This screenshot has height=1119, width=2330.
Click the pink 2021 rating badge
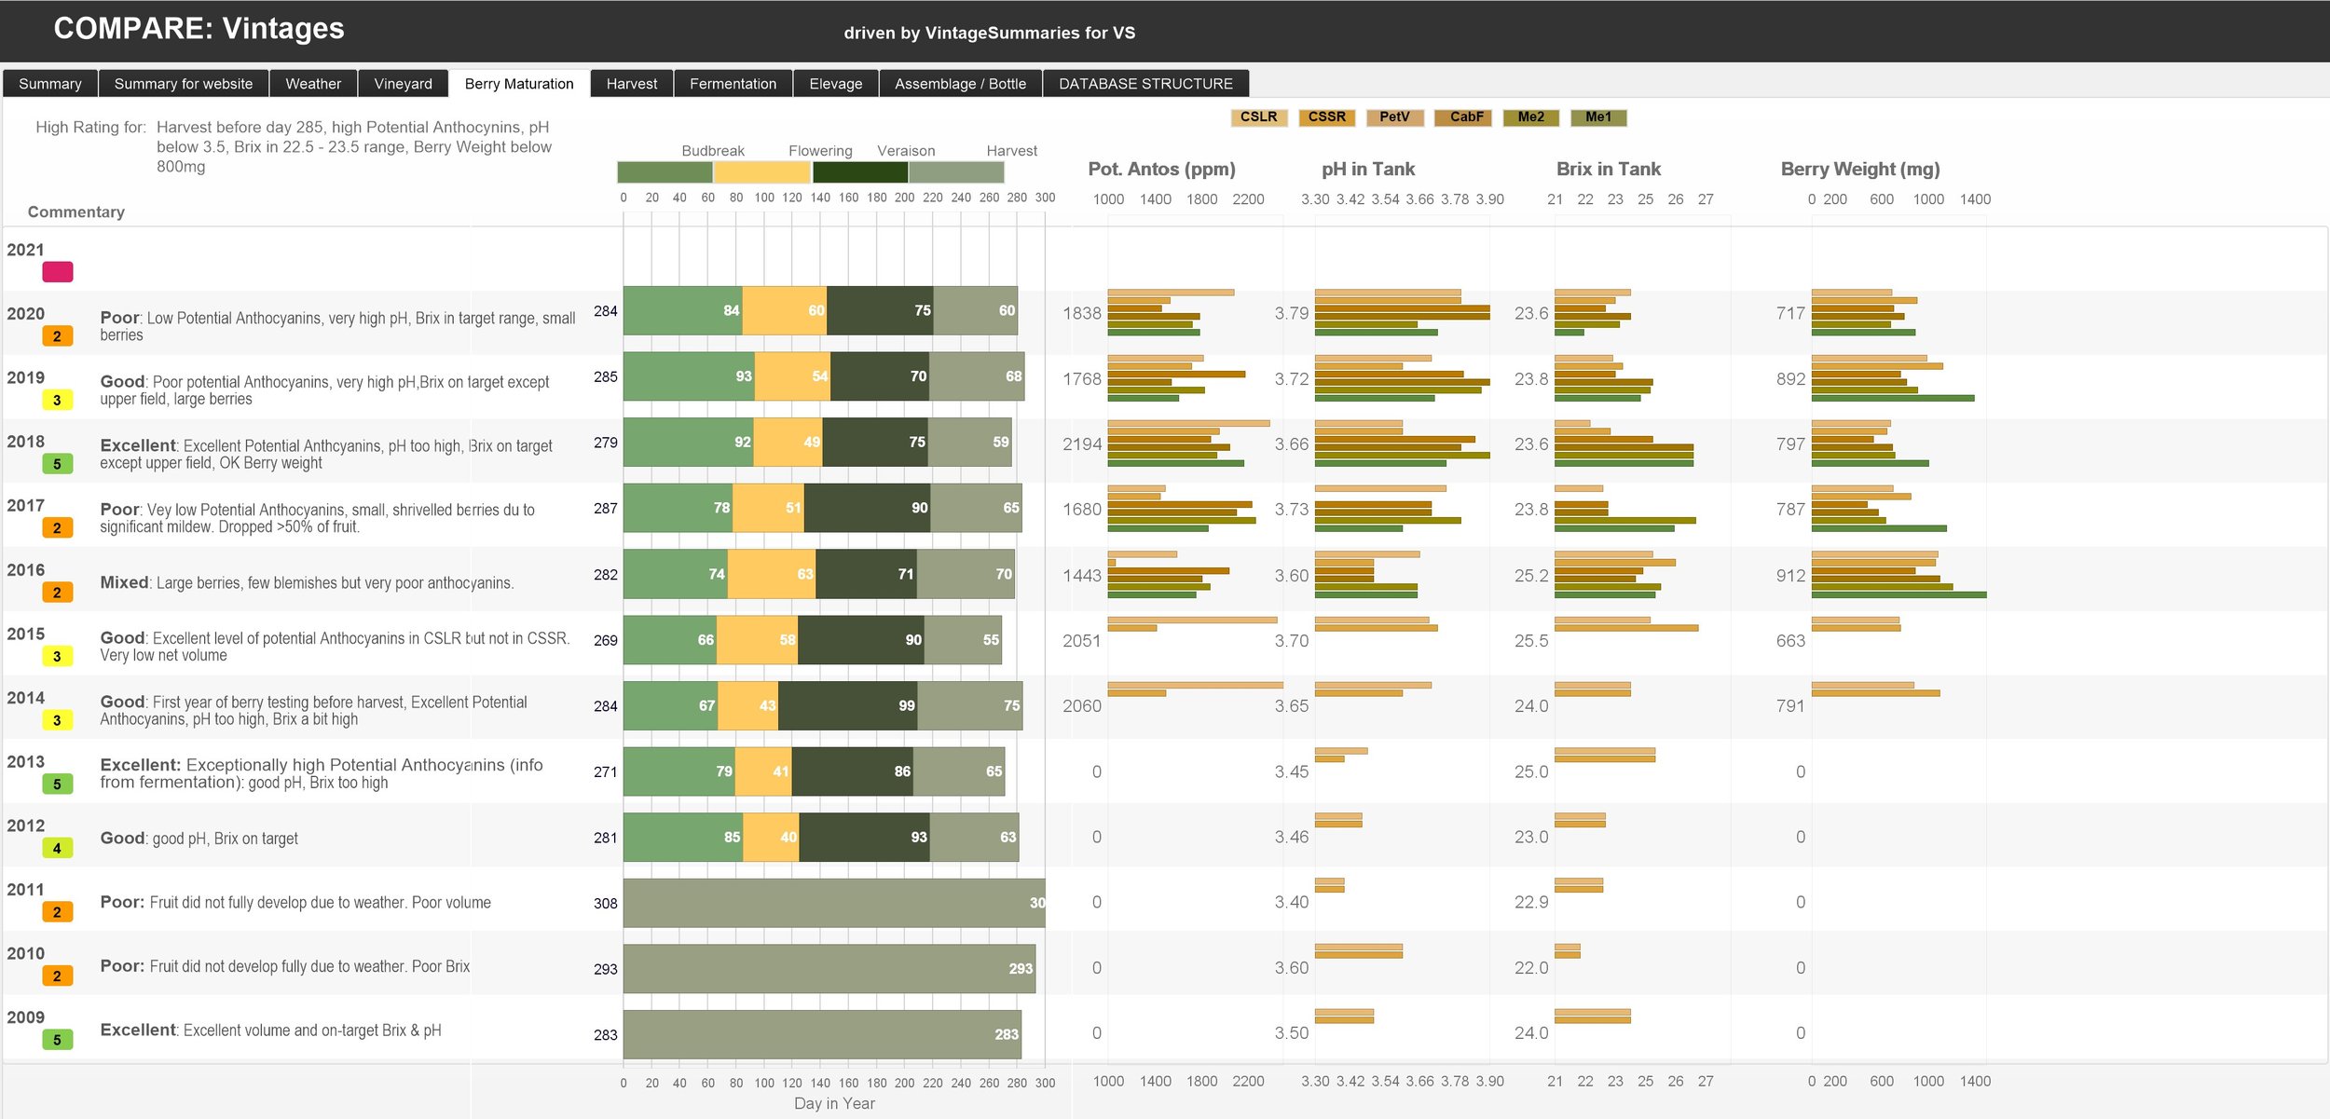pos(58,272)
